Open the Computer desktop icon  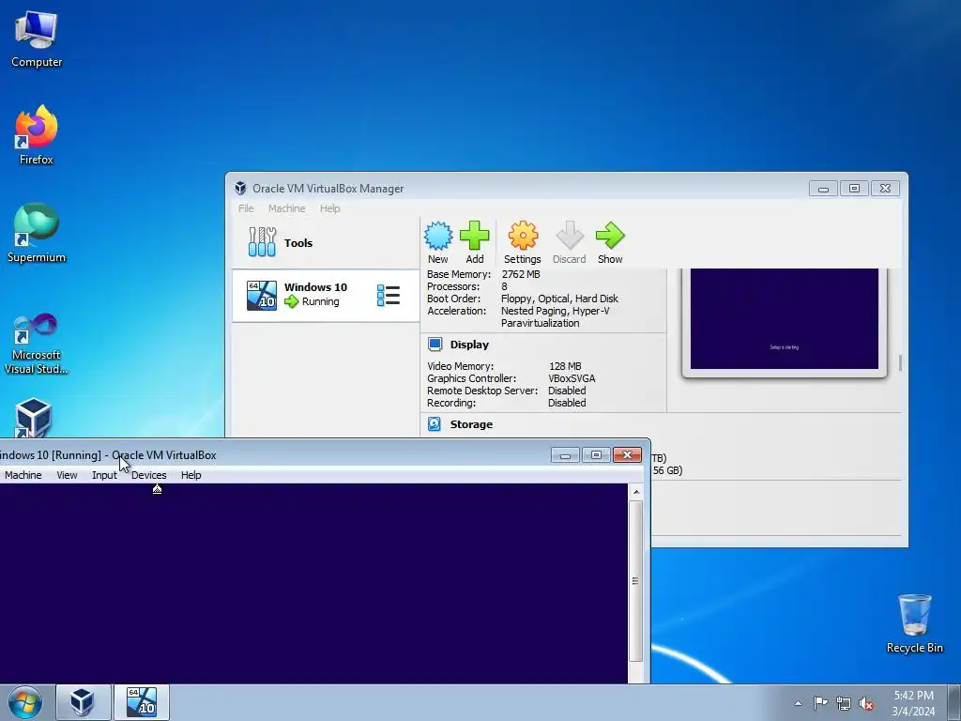coord(37,39)
